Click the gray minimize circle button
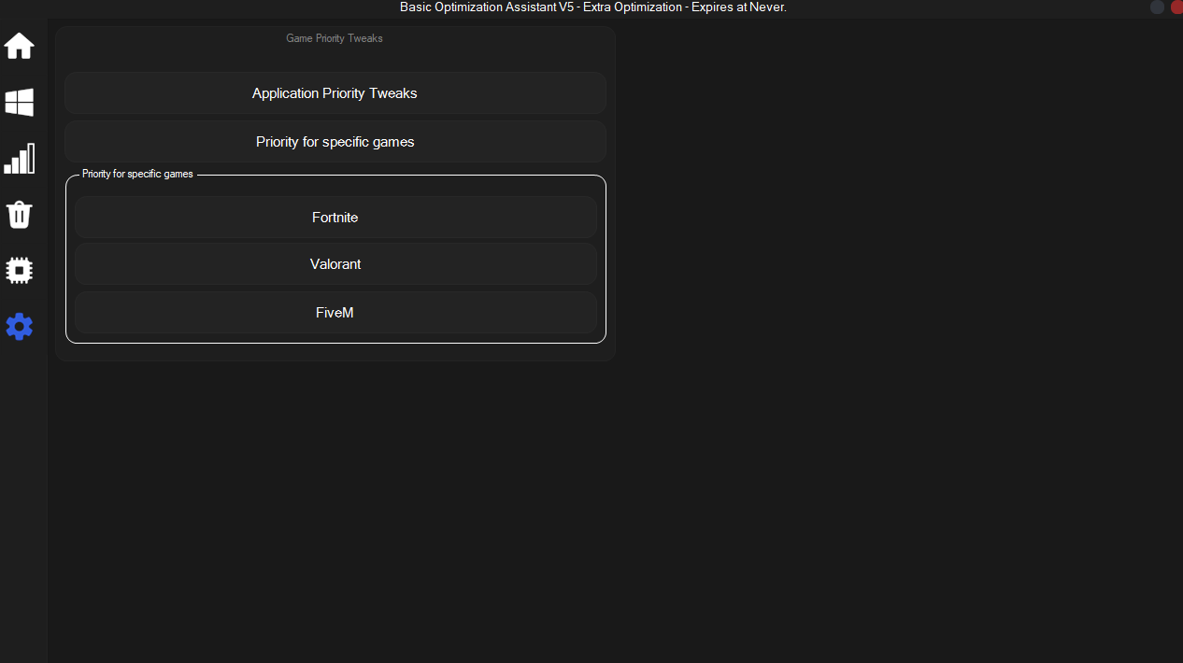 point(1157,7)
